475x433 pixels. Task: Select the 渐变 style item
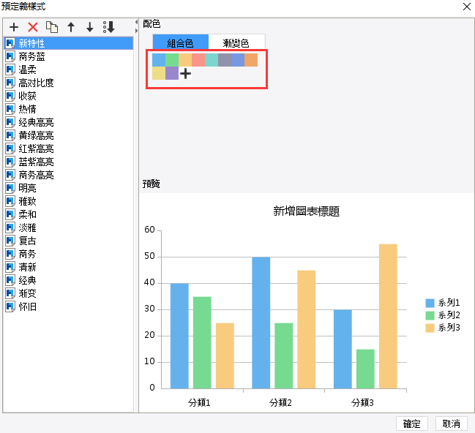click(69, 293)
